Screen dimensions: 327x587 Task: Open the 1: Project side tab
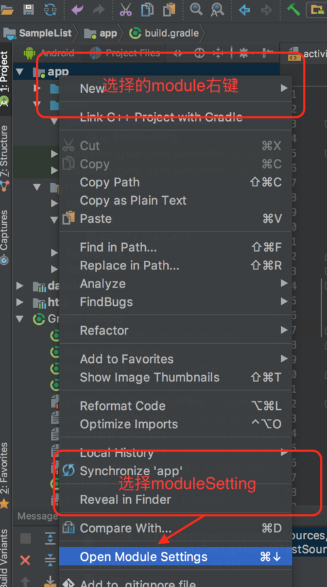tap(5, 78)
